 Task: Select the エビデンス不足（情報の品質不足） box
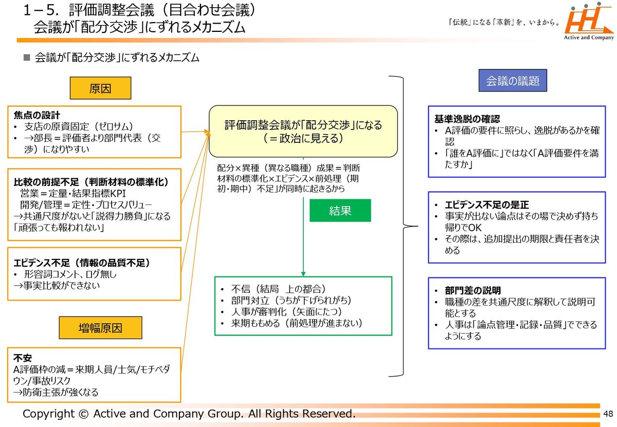(95, 274)
